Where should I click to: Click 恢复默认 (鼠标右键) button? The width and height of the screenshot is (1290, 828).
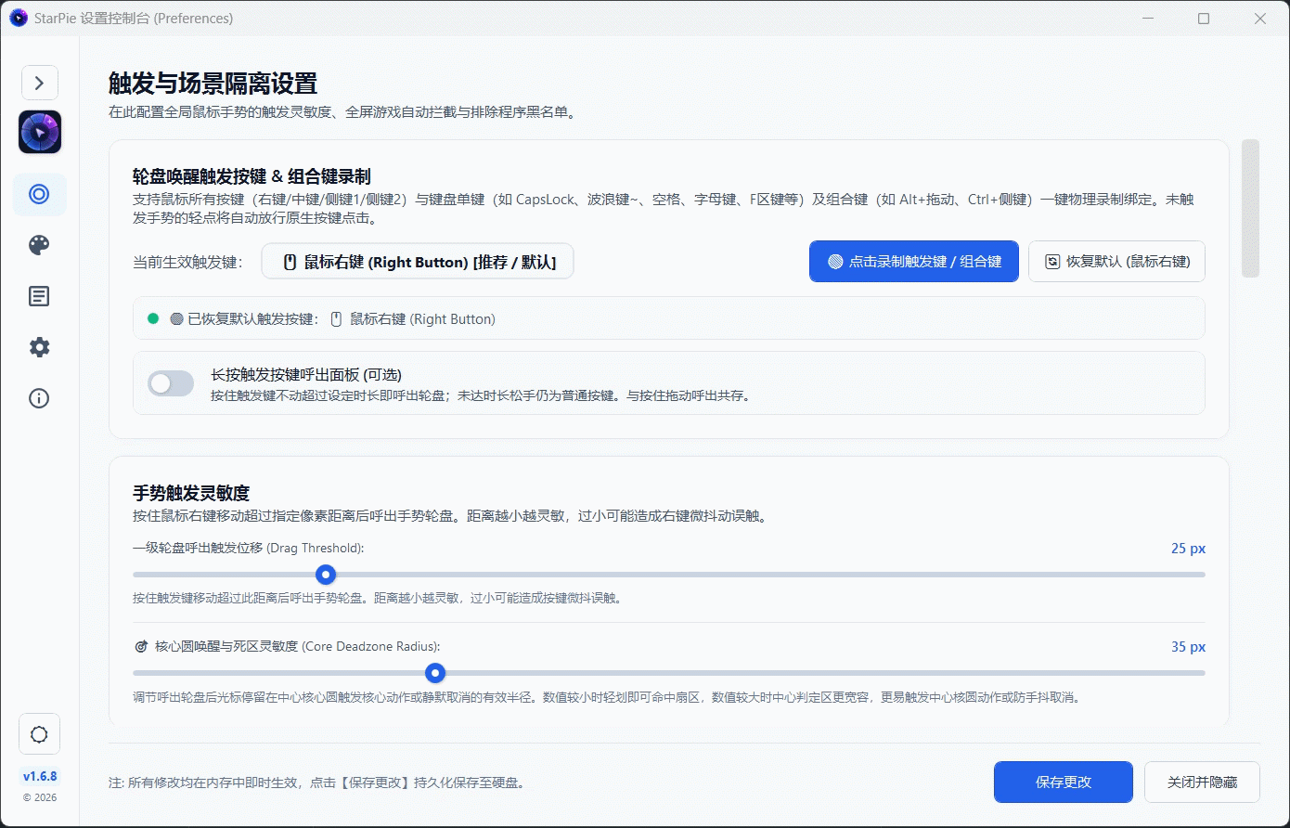pos(1116,262)
